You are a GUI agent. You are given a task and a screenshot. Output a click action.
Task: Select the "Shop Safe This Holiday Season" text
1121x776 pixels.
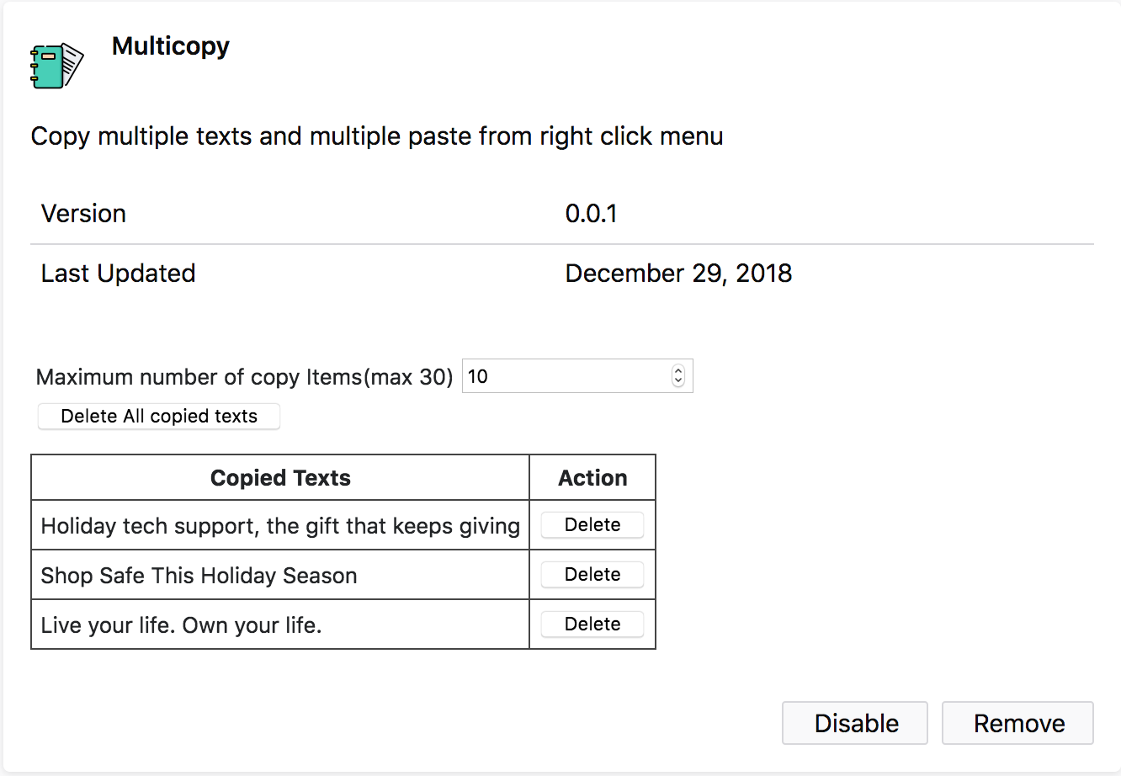pos(199,576)
